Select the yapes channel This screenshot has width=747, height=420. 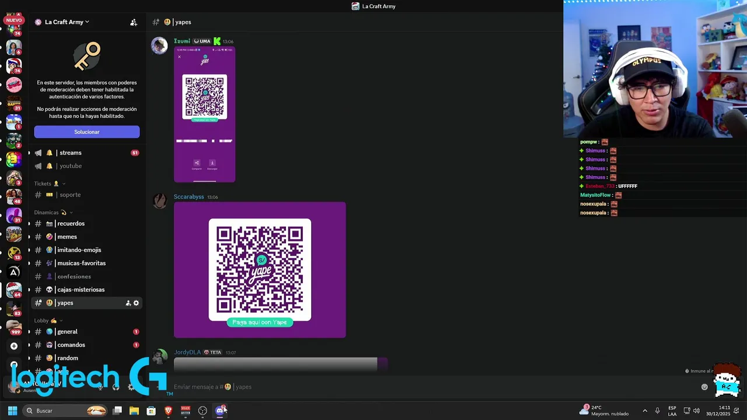pos(86,303)
